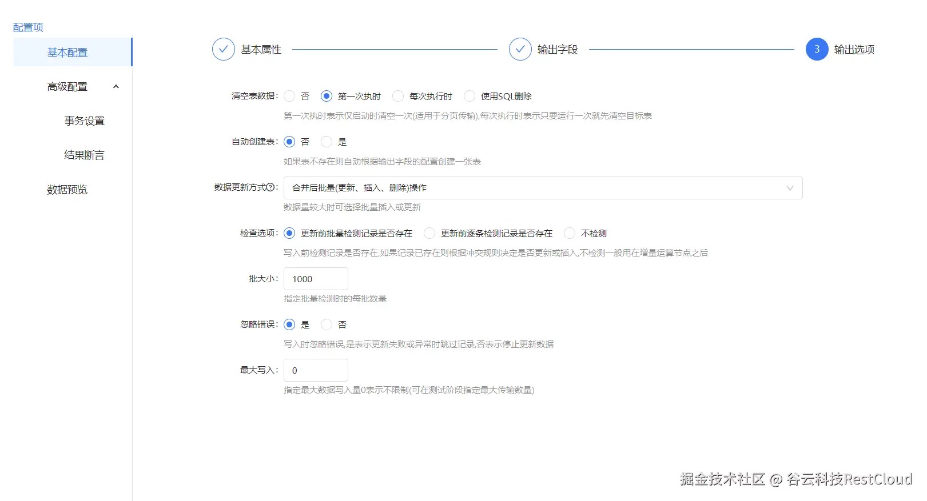Click the hint 如果表不存在则自动根据输出字段的配置创建一张表

[382, 161]
